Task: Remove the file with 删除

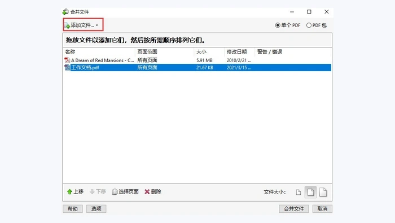Action: pyautogui.click(x=153, y=192)
